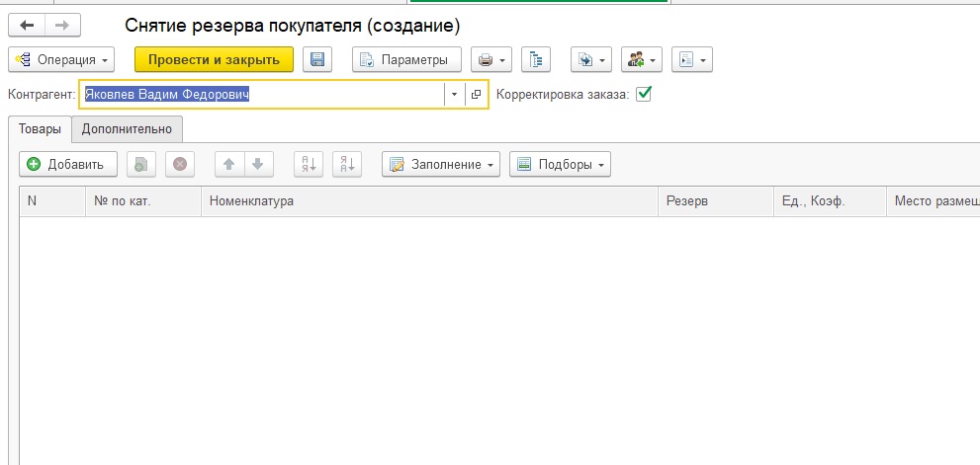This screenshot has width=980, height=465.
Task: Sort rows descending Я-A
Action: point(347,164)
